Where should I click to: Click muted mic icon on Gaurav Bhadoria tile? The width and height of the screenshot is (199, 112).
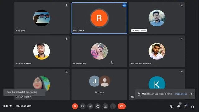click(x=182, y=39)
